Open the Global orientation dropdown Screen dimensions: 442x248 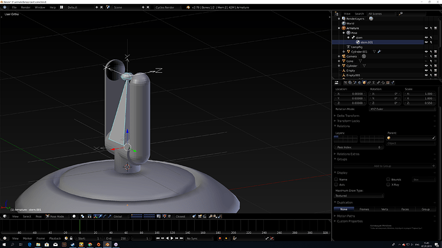[120, 216]
